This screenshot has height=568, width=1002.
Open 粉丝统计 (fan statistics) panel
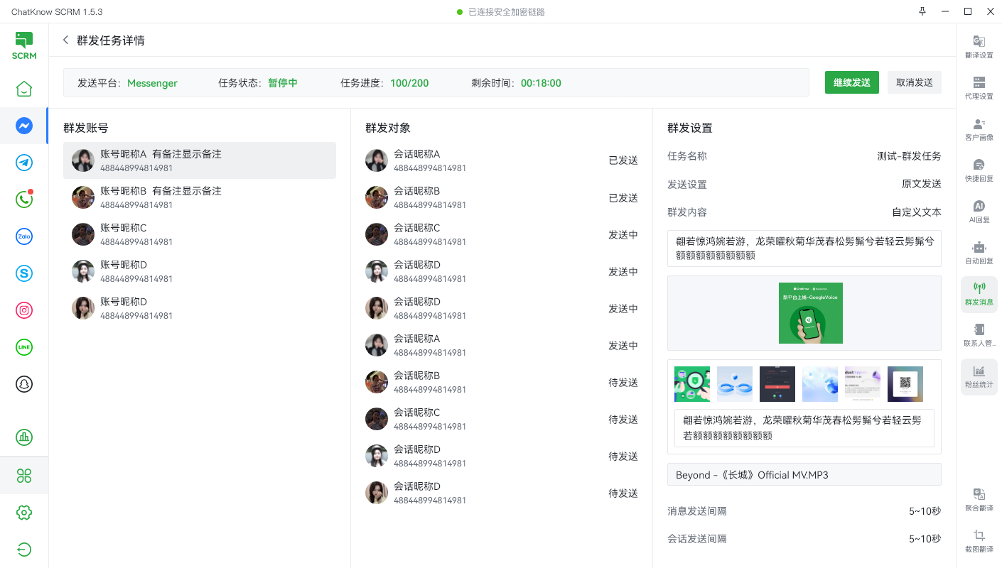[979, 376]
